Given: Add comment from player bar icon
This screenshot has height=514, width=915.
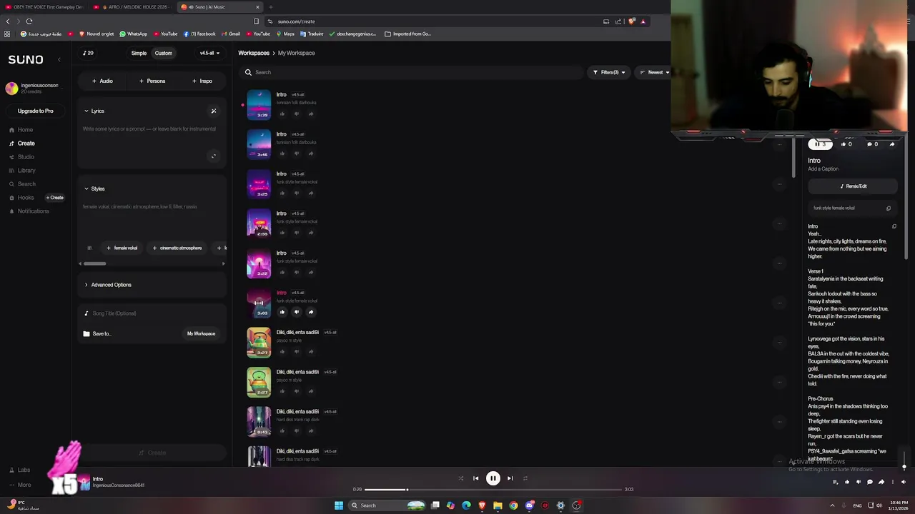Looking at the screenshot, I should click(x=869, y=482).
